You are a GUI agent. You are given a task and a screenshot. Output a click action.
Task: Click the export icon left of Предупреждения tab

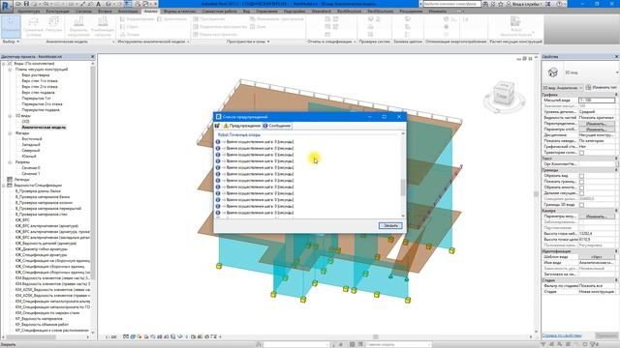coord(217,126)
